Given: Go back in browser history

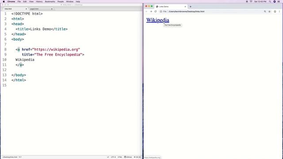Looking at the screenshot, I should click(146, 11).
